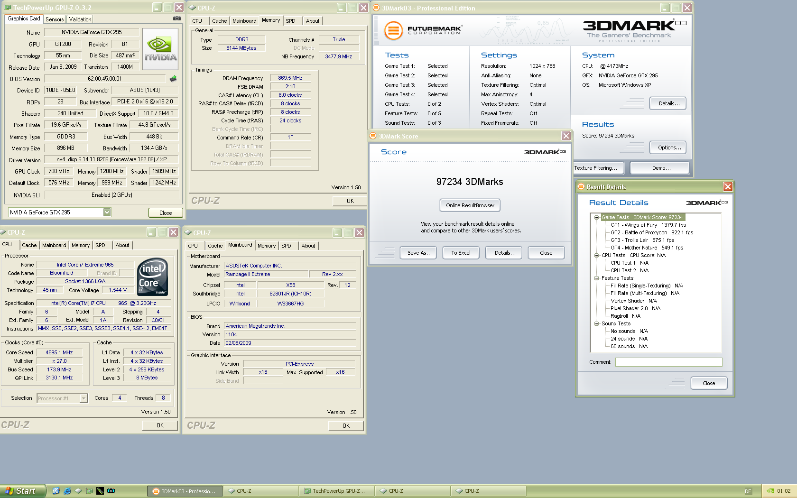Select GT2 - Battle of Proxycon result row
The height and width of the screenshot is (498, 797).
pos(652,232)
